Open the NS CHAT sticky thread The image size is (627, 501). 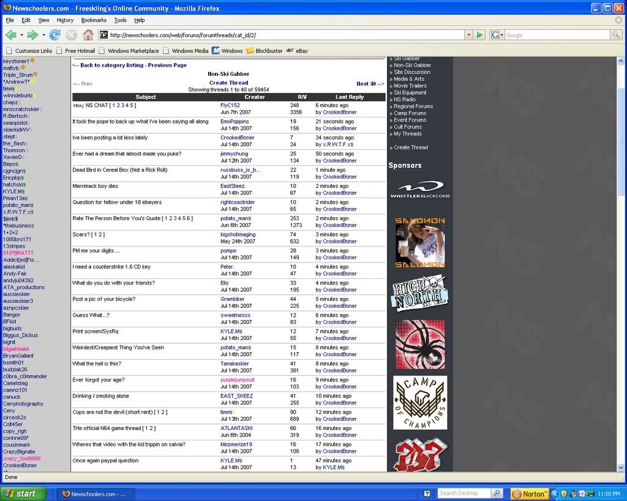pos(97,105)
